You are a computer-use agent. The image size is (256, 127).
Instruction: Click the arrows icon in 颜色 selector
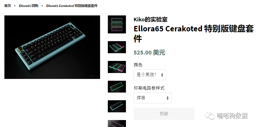click(x=162, y=75)
